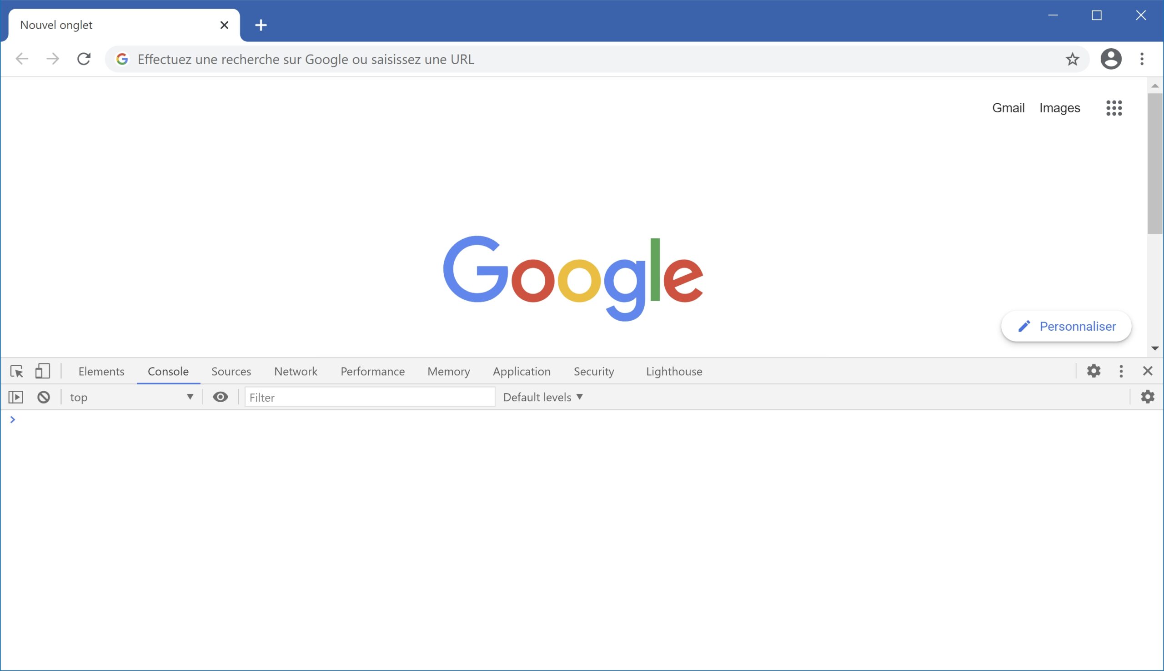1164x671 pixels.
Task: Switch to the Elements tab
Action: [x=101, y=371]
